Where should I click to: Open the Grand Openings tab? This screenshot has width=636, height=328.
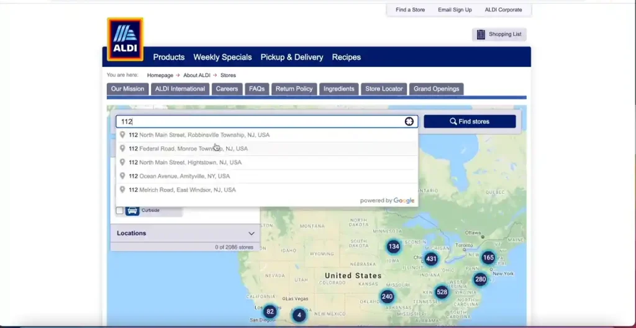pos(436,89)
